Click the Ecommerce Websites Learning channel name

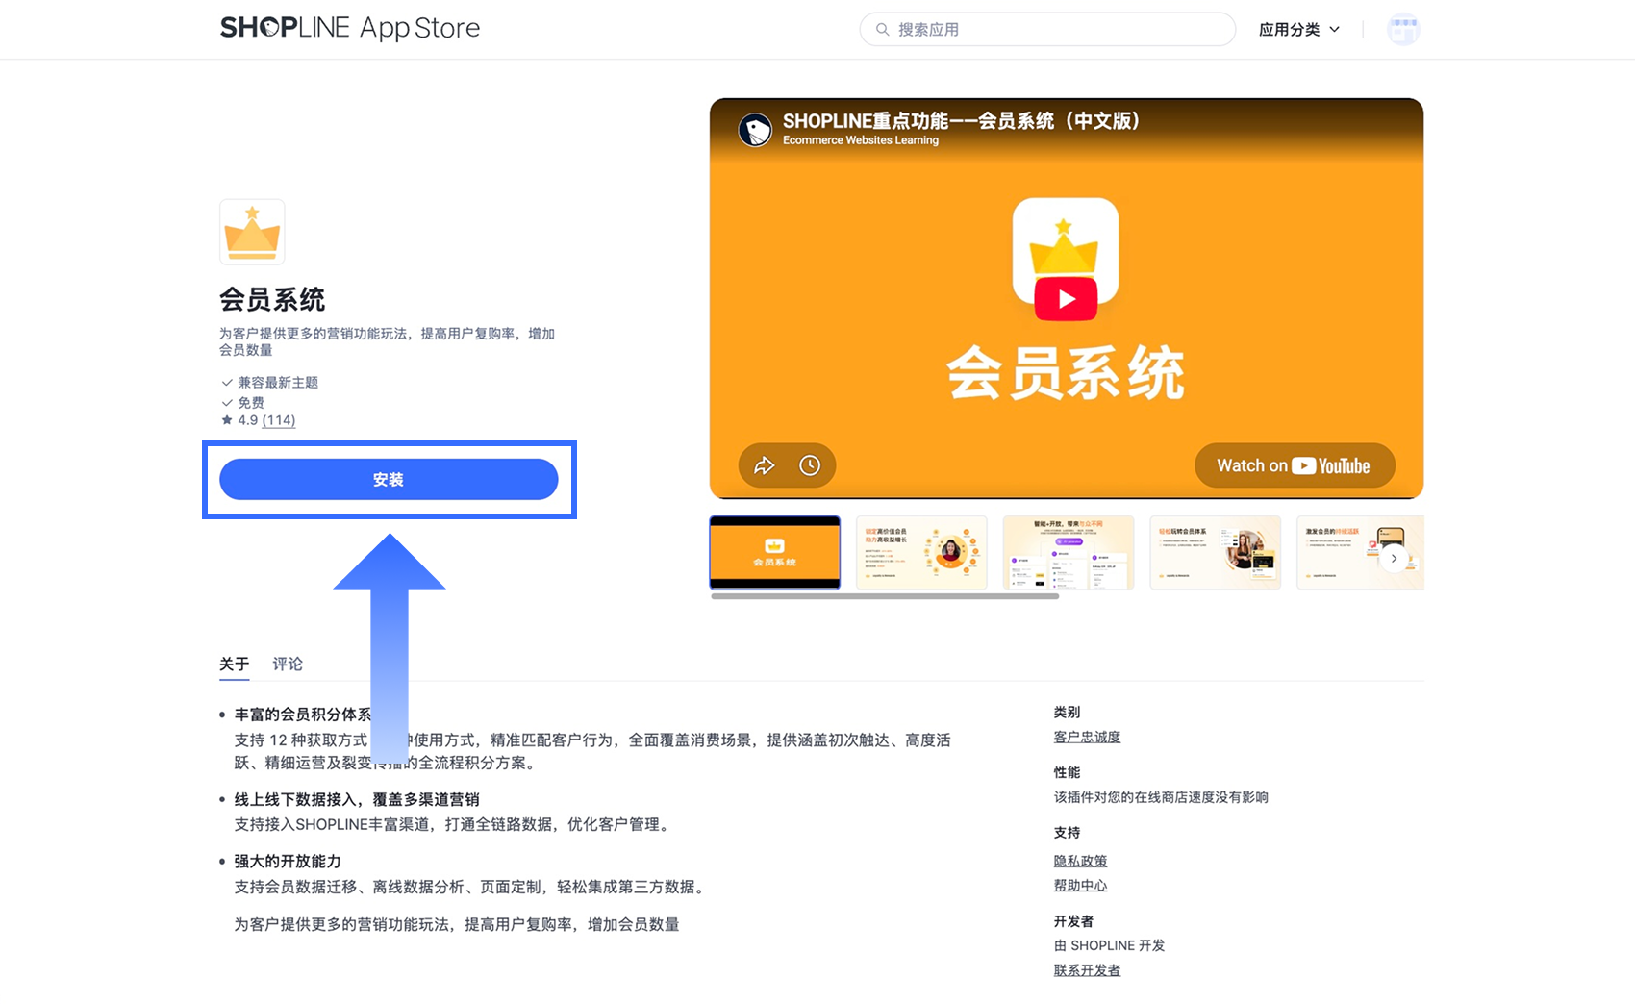pos(861,140)
